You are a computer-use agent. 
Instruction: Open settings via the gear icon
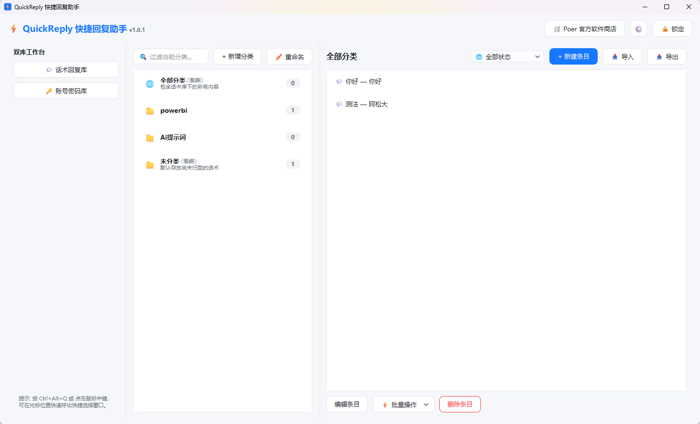tap(638, 29)
